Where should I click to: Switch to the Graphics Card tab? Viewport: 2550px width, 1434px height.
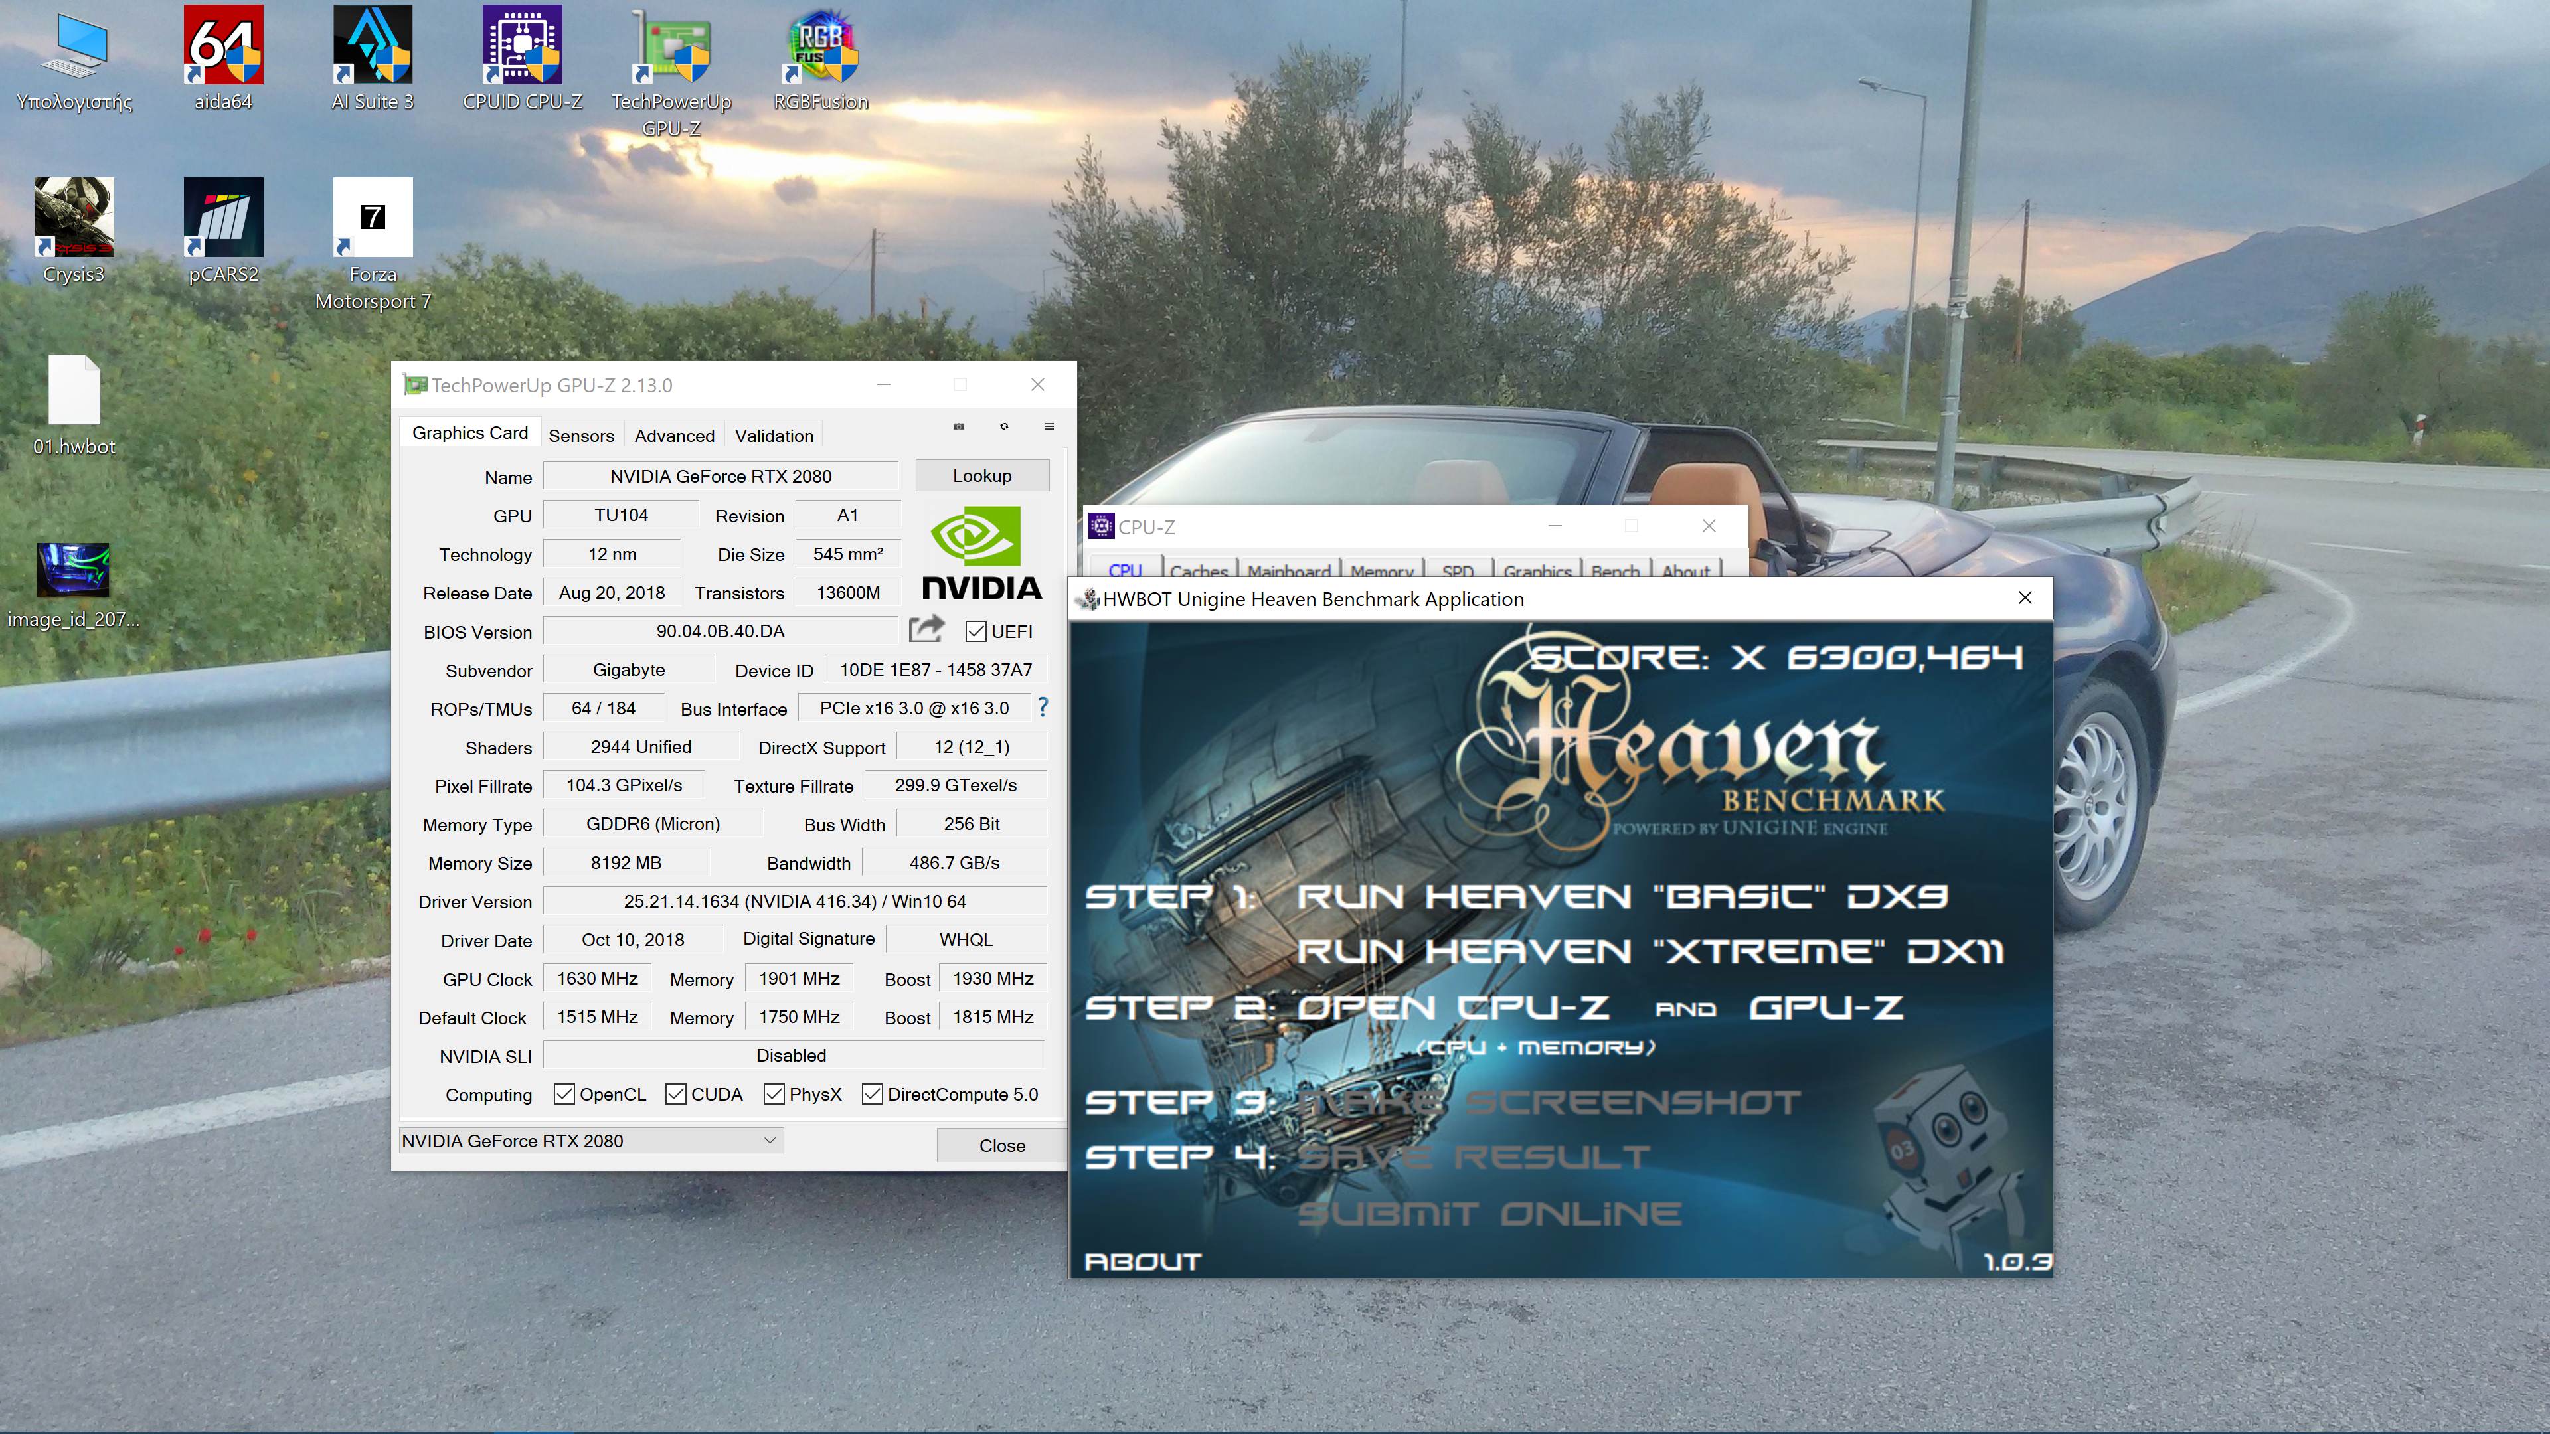470,432
